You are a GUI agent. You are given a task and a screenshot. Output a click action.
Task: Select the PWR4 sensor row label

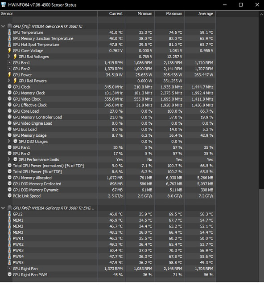(x=18, y=256)
